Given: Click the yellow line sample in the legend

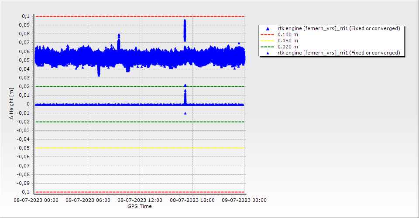Looking at the screenshot, I should (x=268, y=41).
